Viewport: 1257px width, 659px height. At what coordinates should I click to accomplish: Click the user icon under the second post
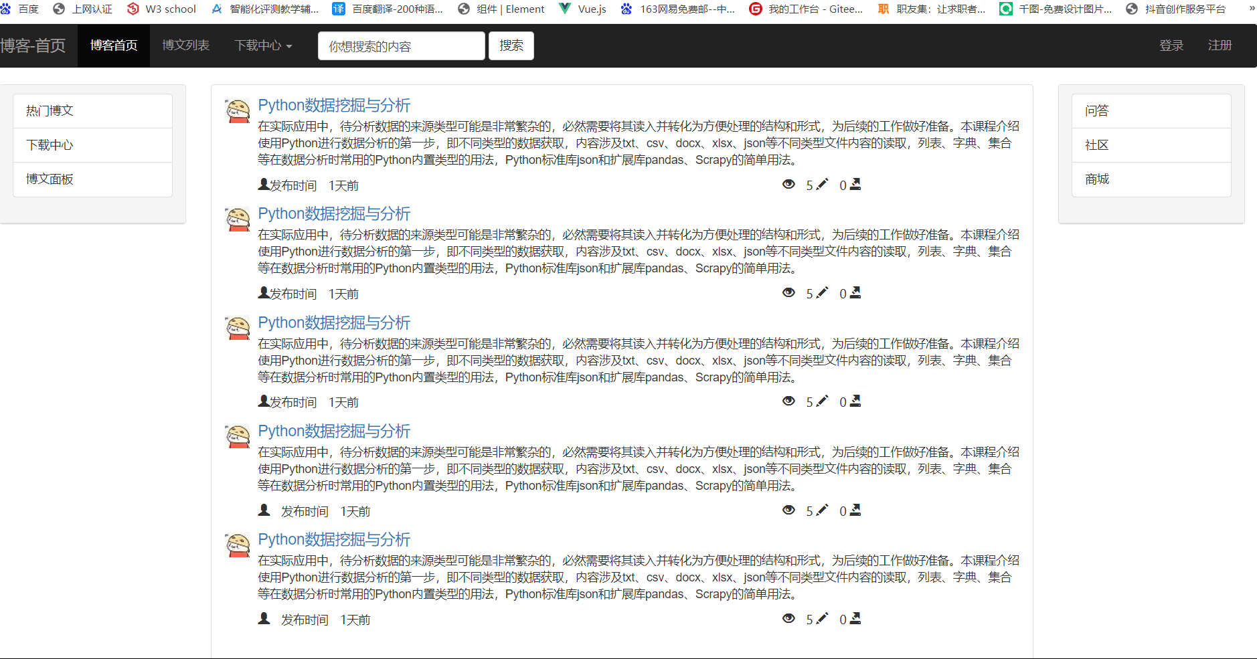click(x=264, y=292)
